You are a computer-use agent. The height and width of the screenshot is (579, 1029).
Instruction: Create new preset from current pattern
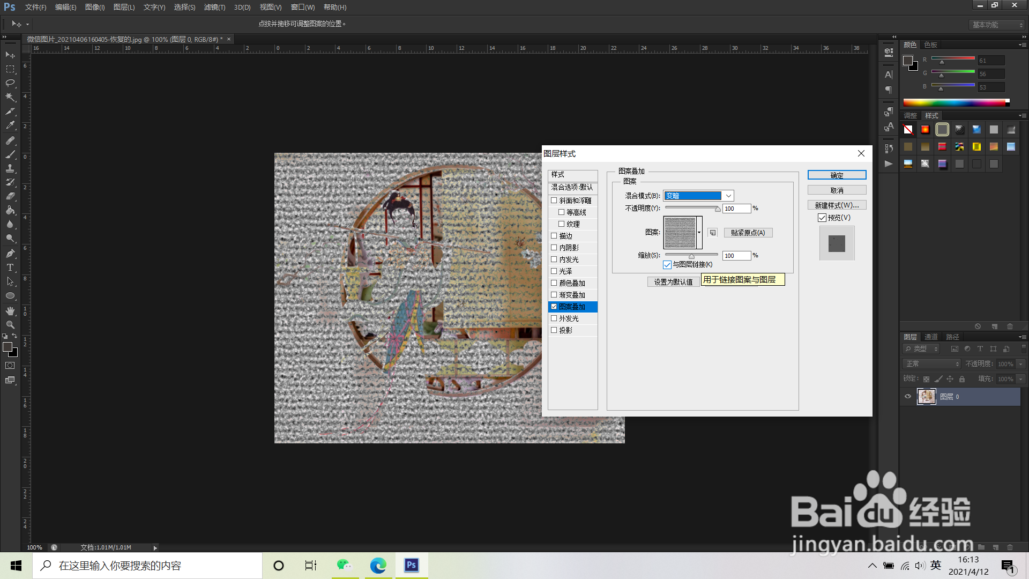(712, 233)
